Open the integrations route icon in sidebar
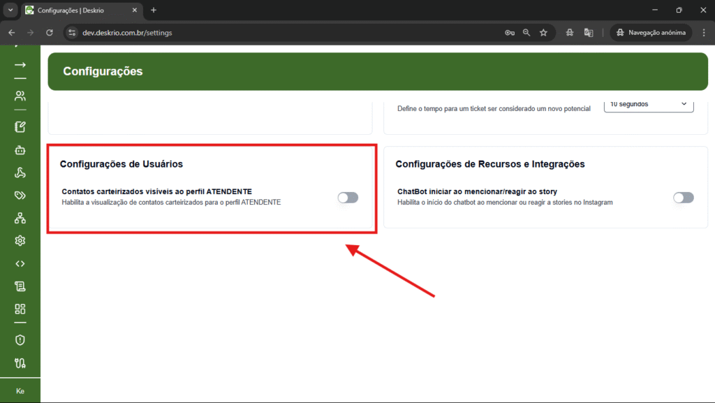 [20, 363]
